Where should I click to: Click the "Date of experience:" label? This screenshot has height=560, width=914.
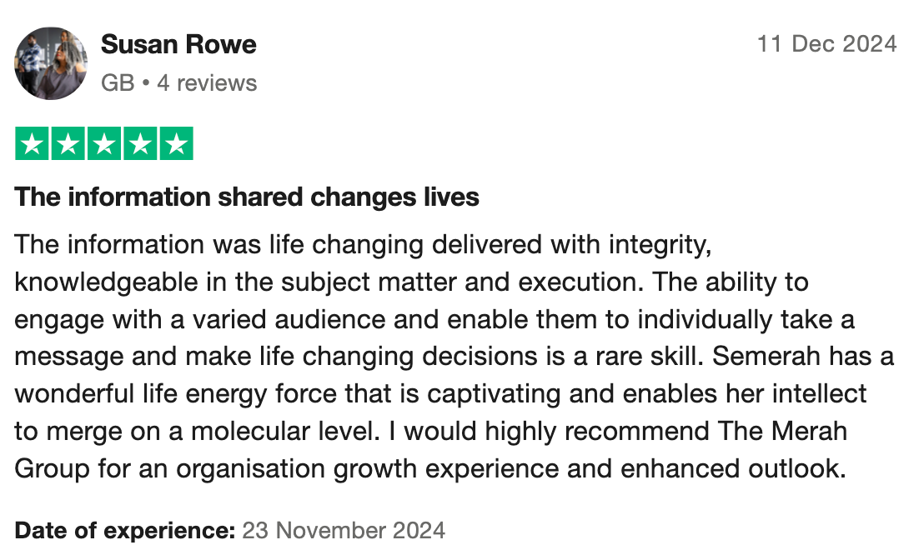[125, 530]
